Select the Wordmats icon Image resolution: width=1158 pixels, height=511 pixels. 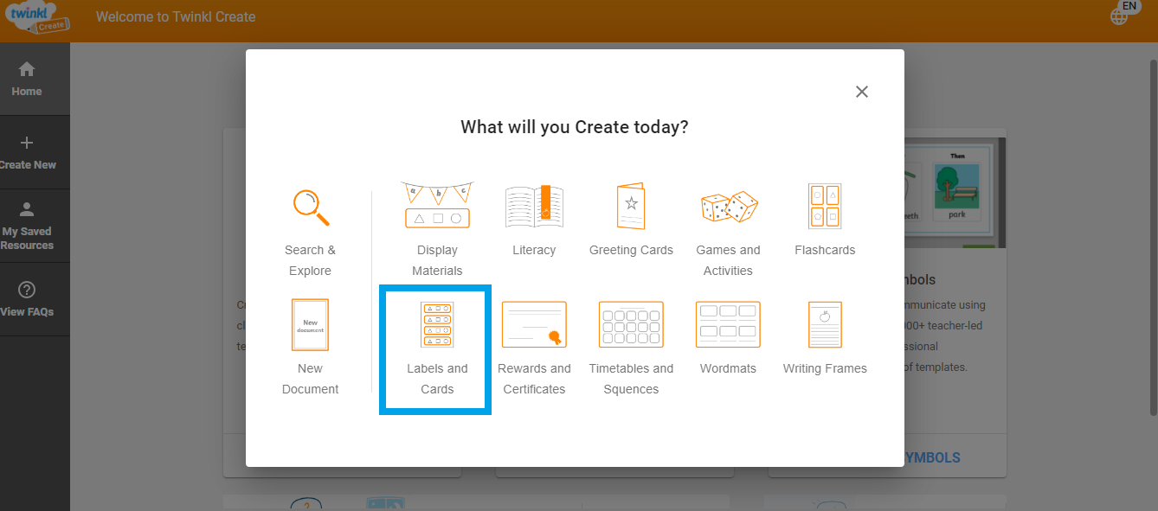point(728,325)
